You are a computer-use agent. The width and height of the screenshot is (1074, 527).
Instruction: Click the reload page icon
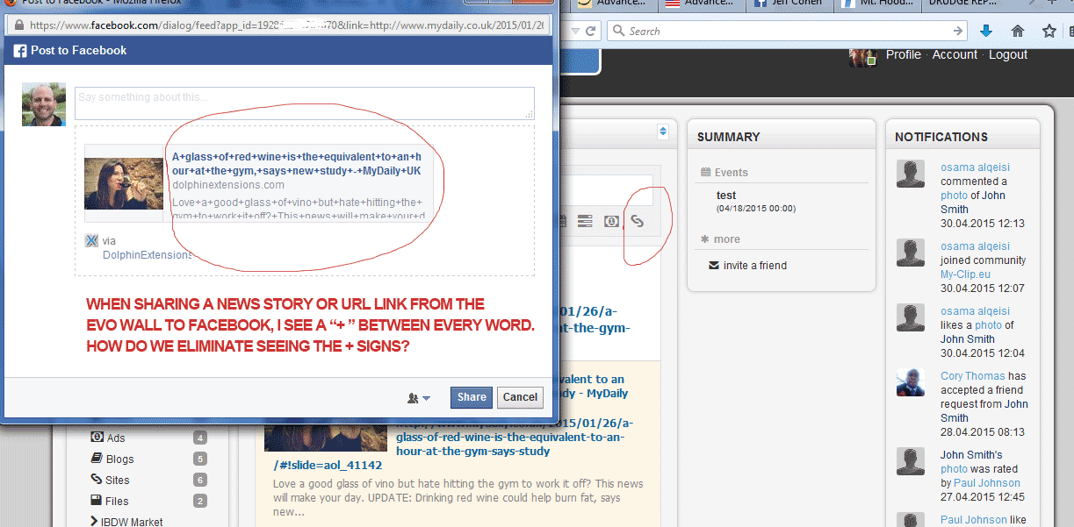click(x=591, y=31)
